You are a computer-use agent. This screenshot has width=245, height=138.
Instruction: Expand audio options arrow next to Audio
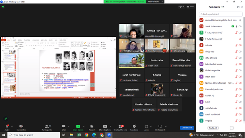point(12,126)
